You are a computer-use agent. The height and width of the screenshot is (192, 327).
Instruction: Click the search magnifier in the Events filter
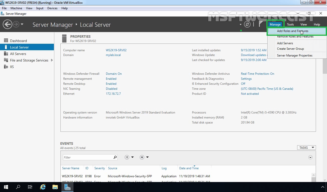pos(115,157)
